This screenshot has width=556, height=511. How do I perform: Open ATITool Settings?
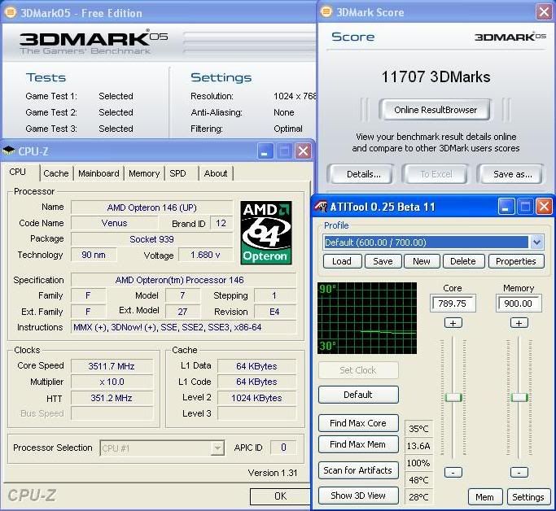(x=528, y=497)
